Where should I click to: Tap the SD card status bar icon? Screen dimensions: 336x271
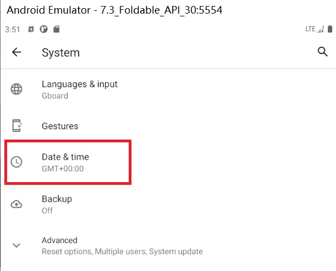56,29
